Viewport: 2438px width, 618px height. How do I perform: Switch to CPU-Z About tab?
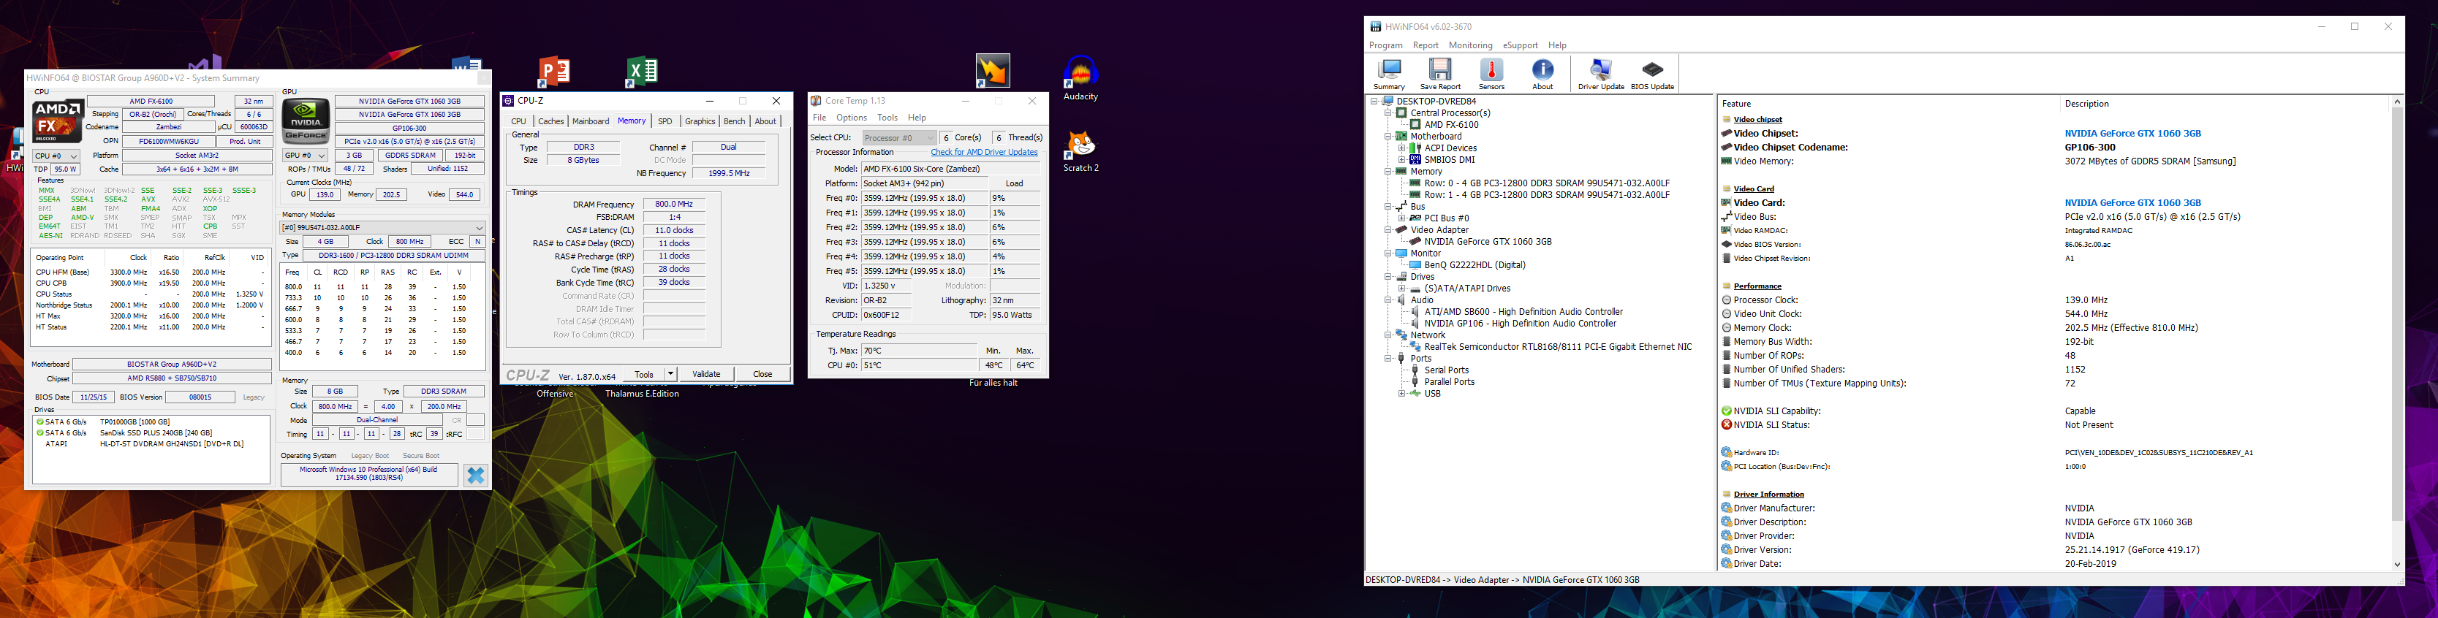coord(765,121)
